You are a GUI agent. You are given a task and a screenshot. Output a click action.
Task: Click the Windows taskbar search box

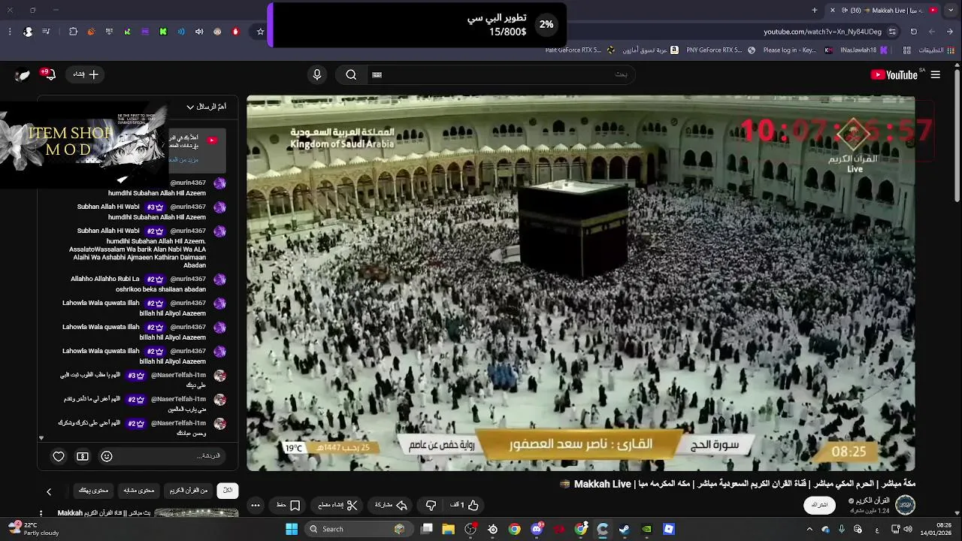coord(358,529)
